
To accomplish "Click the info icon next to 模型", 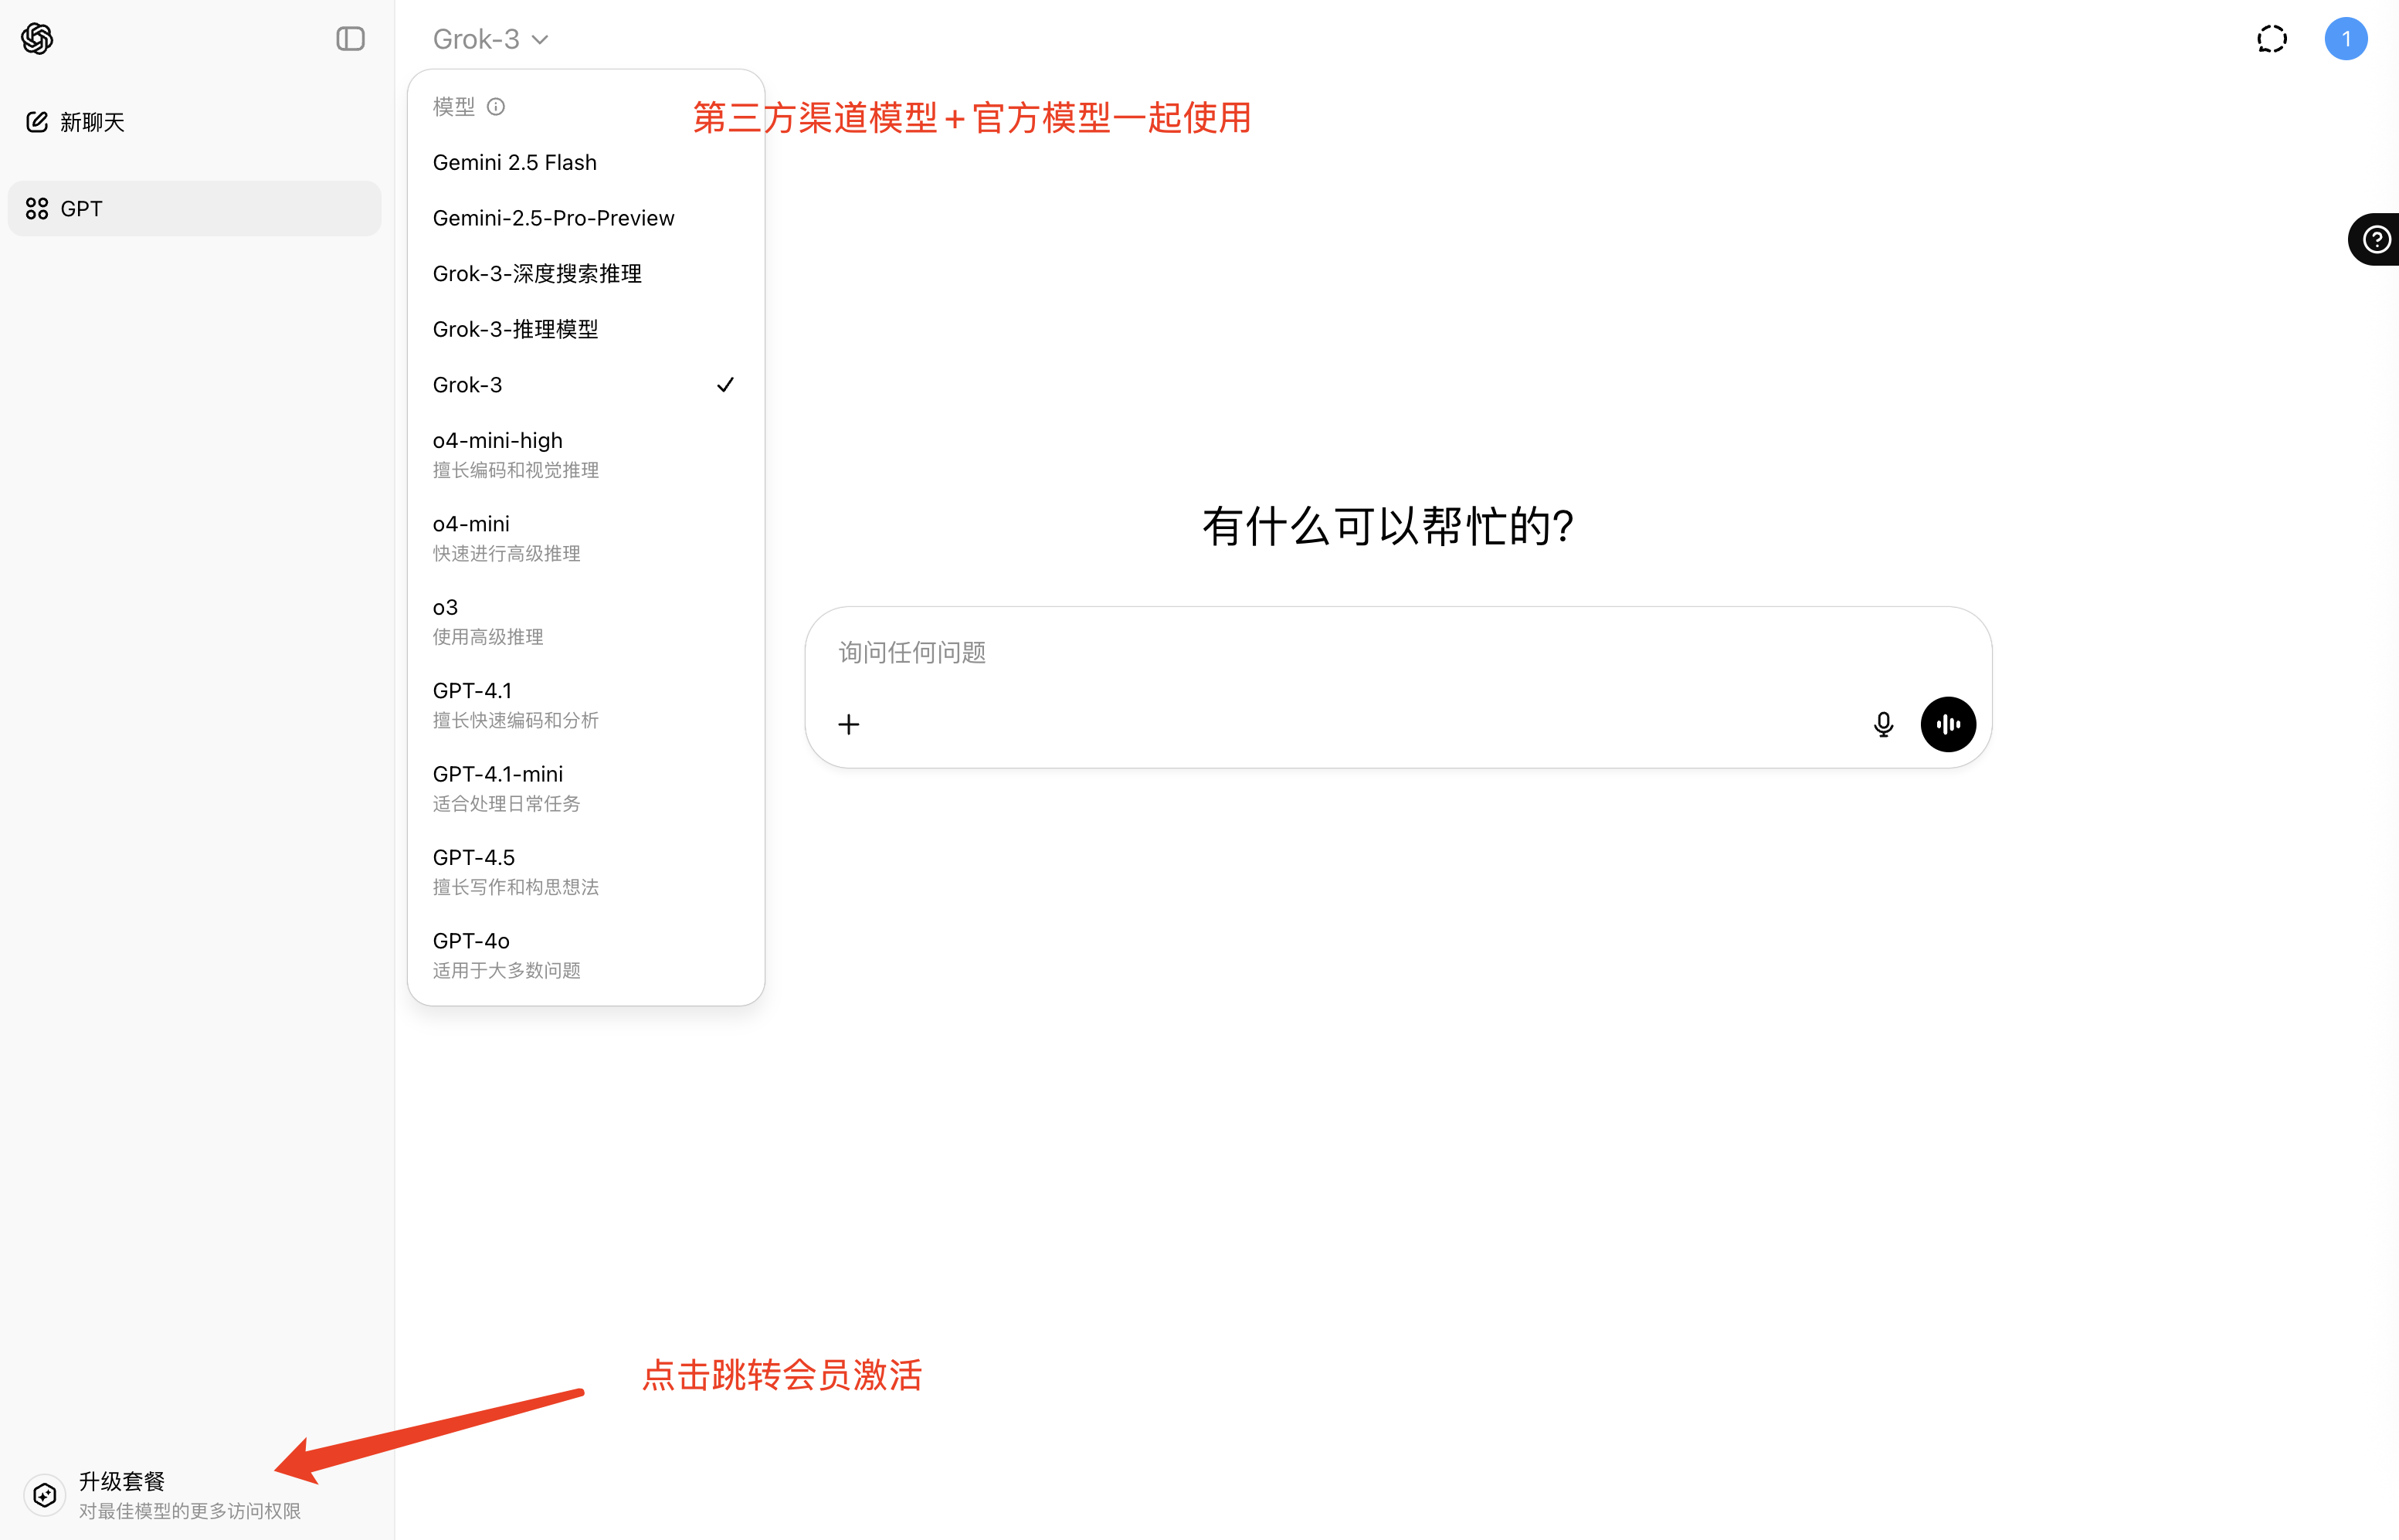I will click(496, 106).
